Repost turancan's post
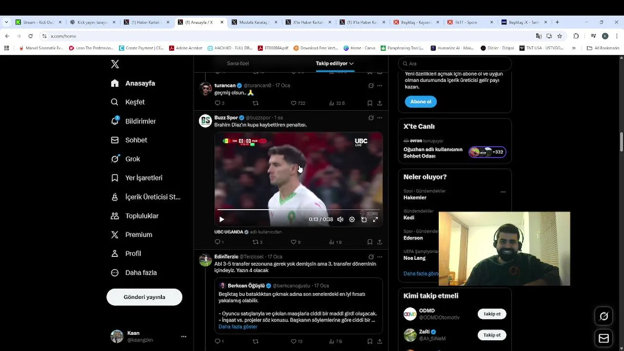 pyautogui.click(x=255, y=103)
